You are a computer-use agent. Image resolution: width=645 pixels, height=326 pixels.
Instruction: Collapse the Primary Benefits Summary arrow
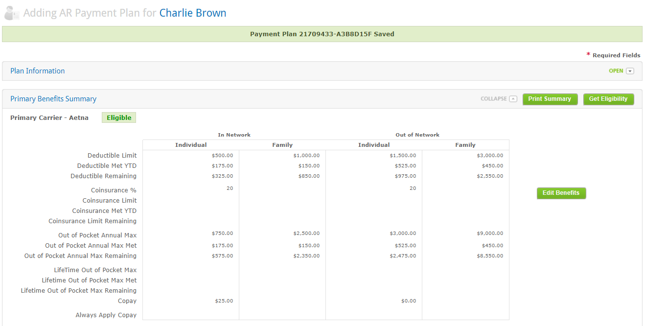tap(513, 99)
